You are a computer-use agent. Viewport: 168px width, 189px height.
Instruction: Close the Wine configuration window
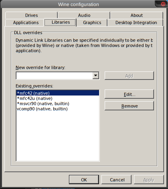point(163,4)
